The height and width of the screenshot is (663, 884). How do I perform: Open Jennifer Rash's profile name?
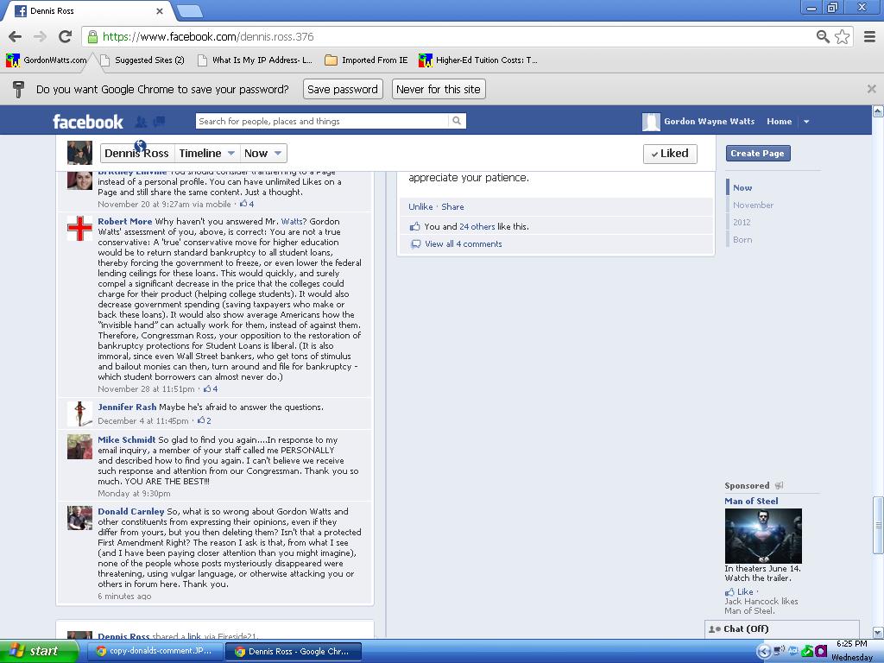tap(127, 407)
